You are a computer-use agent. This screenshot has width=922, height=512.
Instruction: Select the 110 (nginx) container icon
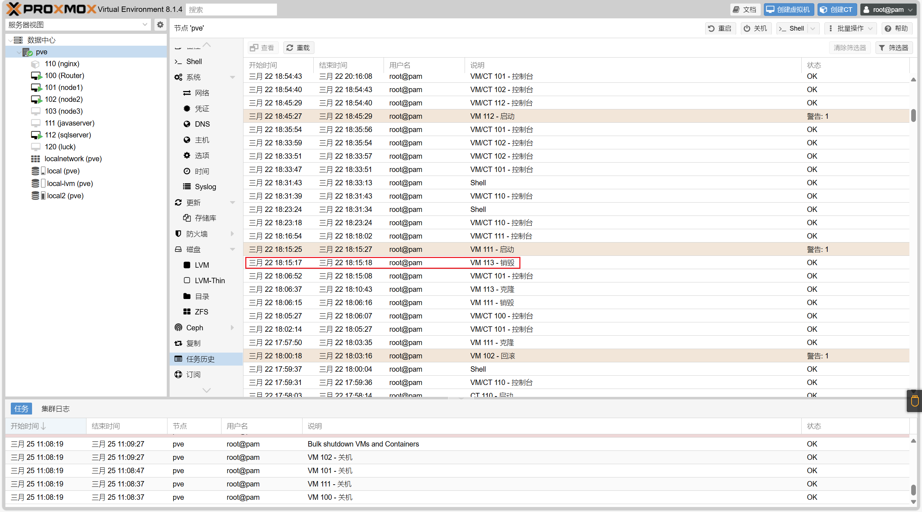tap(35, 64)
